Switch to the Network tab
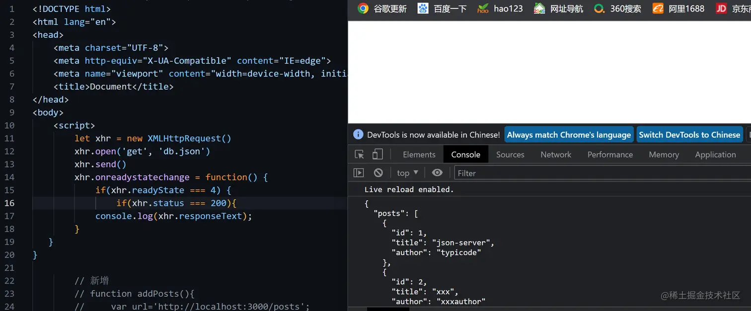Screen dimensions: 751x311 556,155
